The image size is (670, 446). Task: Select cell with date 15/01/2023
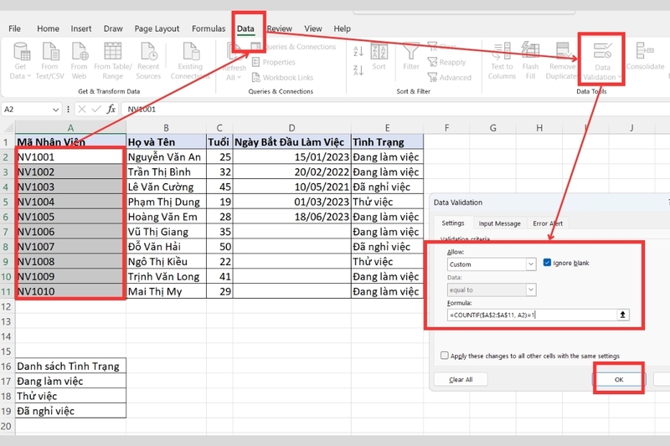point(291,157)
